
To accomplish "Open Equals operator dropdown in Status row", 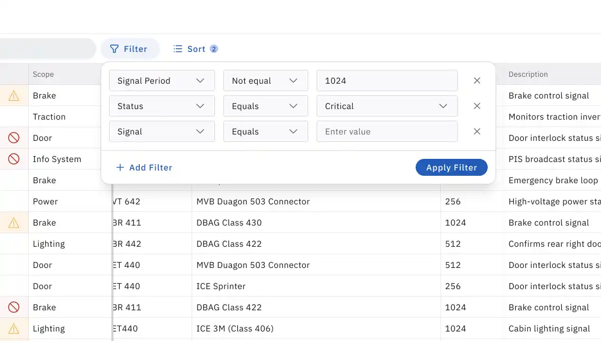I will tap(266, 106).
